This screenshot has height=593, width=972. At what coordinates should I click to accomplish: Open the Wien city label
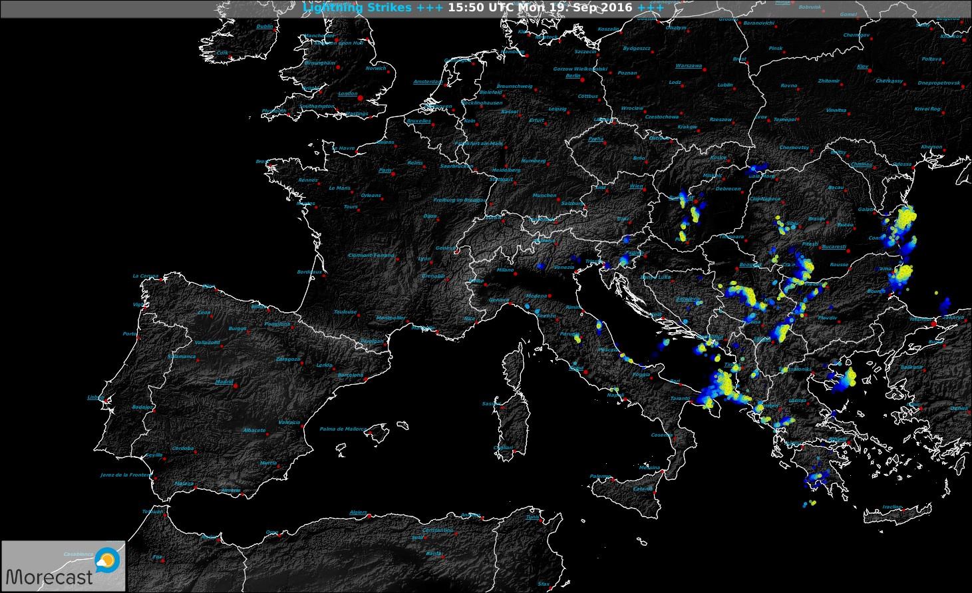point(636,186)
